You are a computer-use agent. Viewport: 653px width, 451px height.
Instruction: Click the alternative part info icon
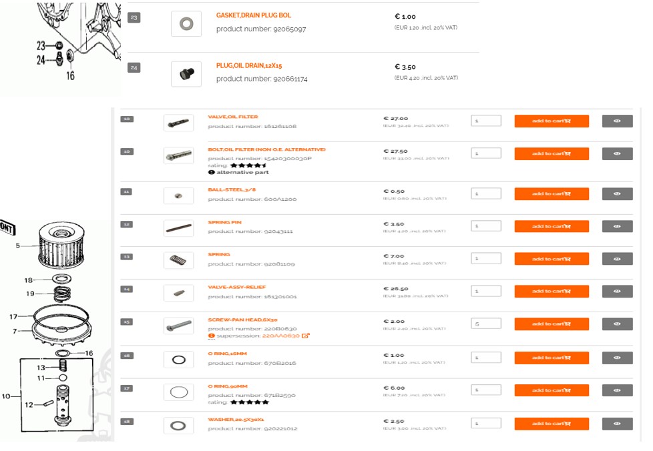212,172
